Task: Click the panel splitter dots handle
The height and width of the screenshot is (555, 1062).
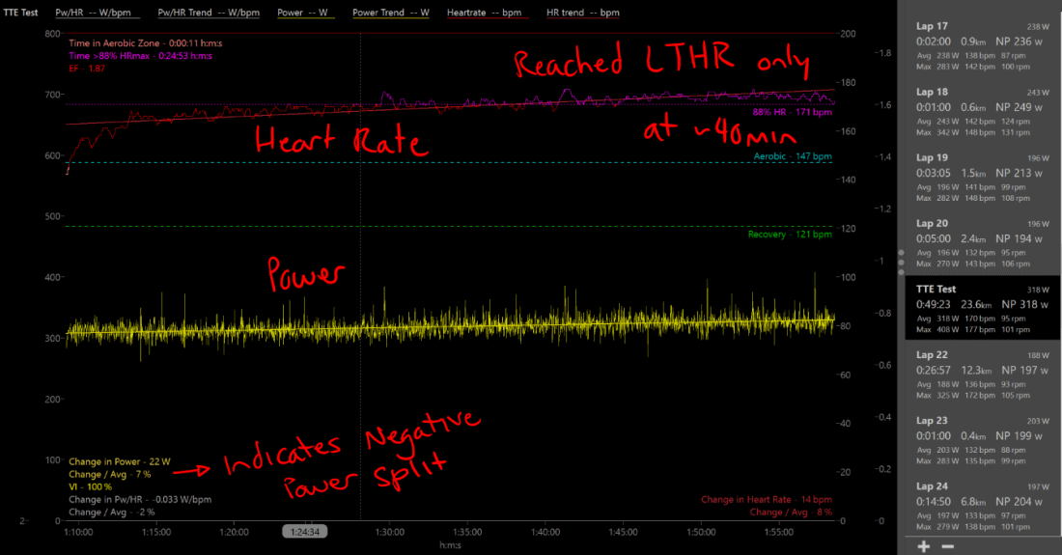Action: pyautogui.click(x=901, y=261)
